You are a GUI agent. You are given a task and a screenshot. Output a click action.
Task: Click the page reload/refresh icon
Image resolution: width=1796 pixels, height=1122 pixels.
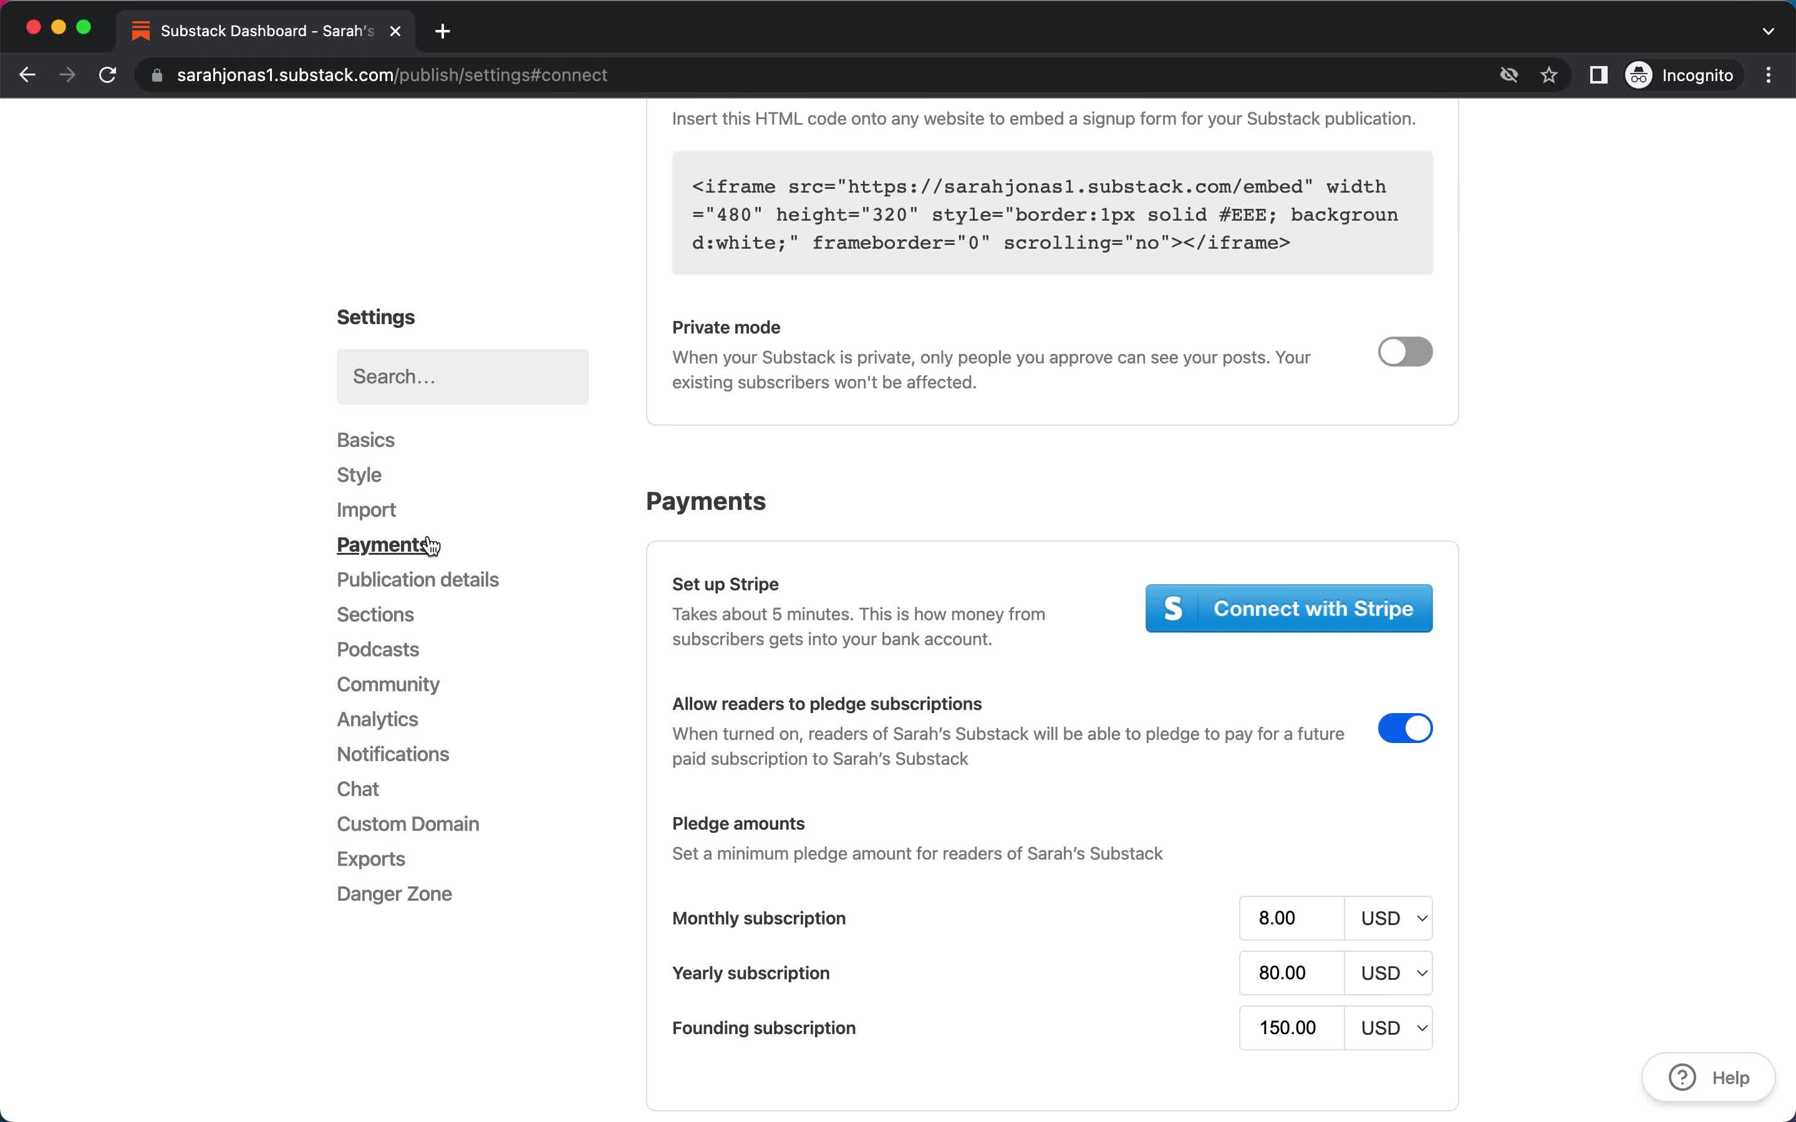(110, 75)
